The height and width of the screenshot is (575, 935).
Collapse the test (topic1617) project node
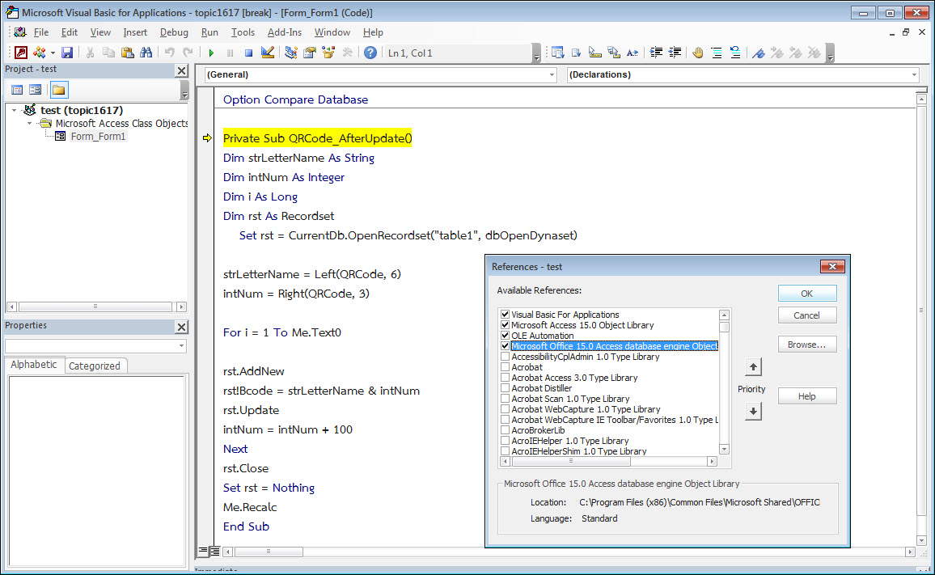click(x=15, y=110)
